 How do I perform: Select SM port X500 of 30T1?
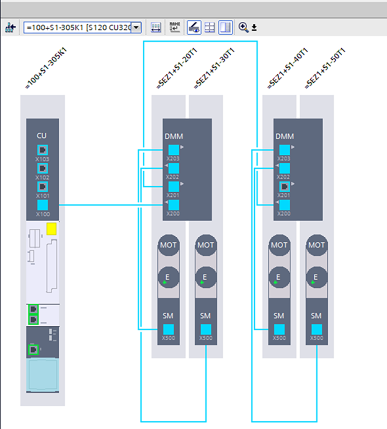coord(206,329)
